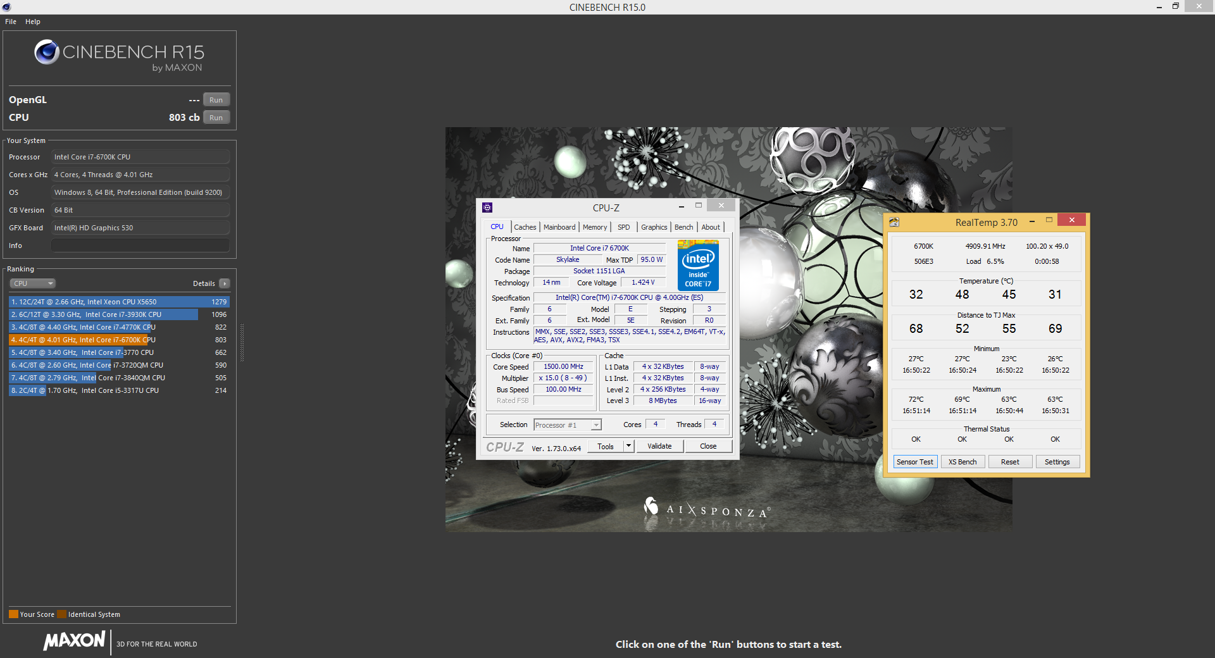Click the Processor field Intel Core i7-6700K CPU
Viewport: 1215px width, 658px height.
coord(140,157)
